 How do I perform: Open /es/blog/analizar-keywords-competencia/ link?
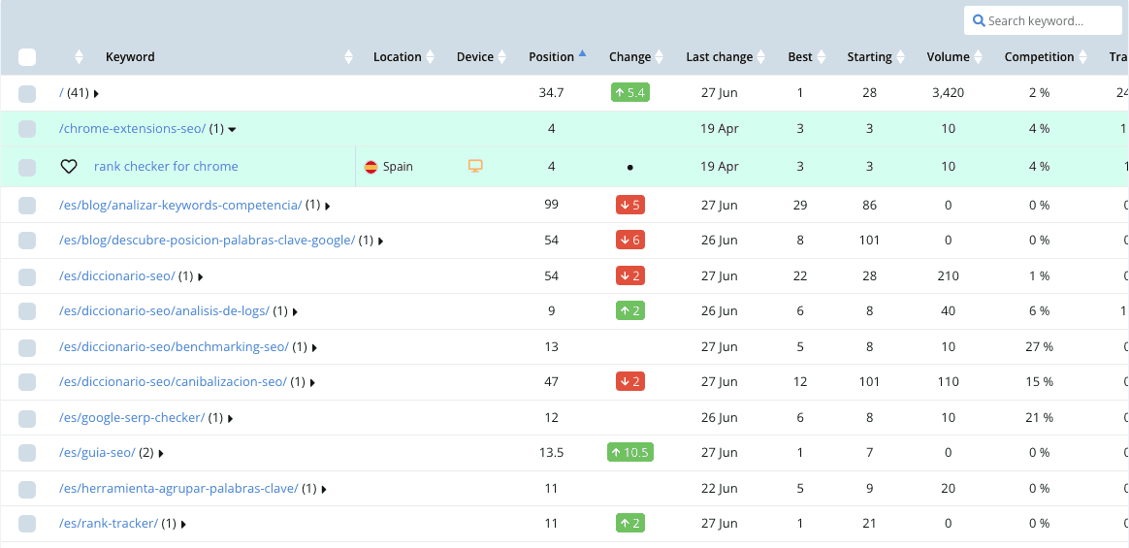point(180,205)
